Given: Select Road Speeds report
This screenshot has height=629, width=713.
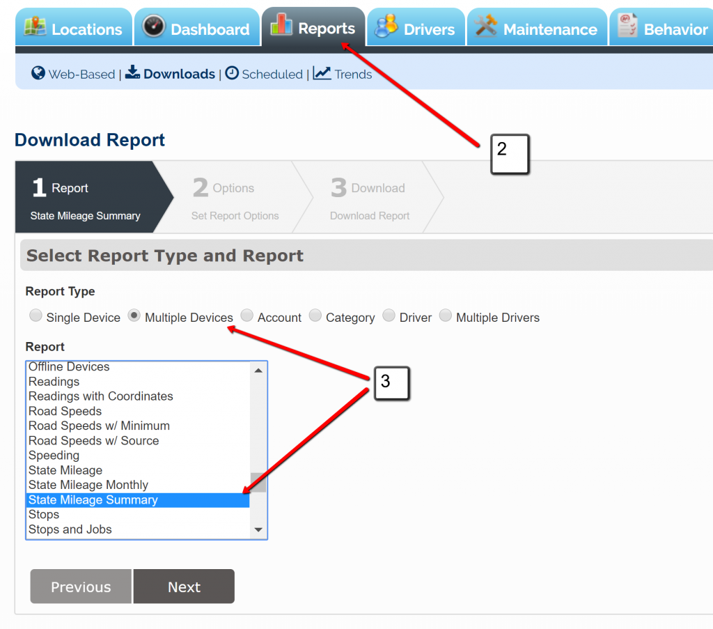Looking at the screenshot, I should (139, 411).
